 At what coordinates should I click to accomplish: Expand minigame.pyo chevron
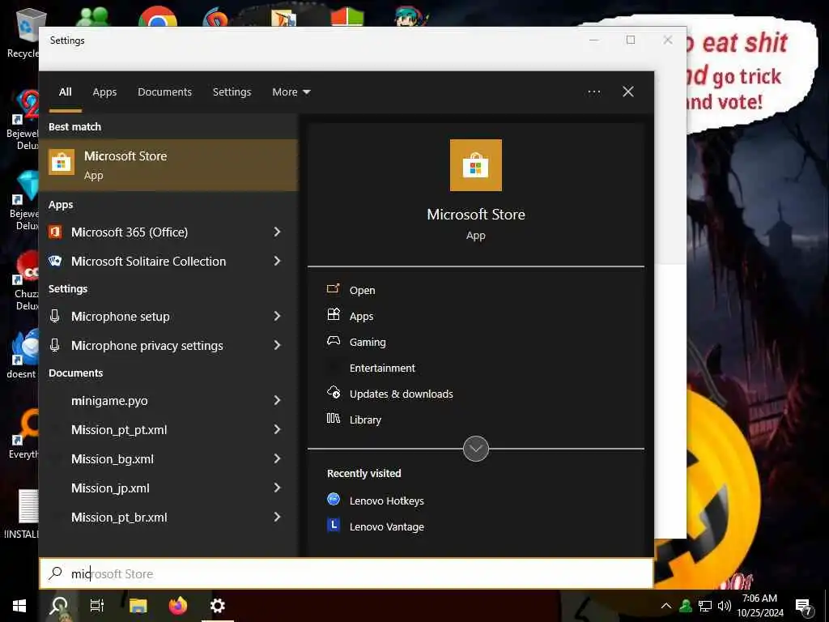coord(277,400)
